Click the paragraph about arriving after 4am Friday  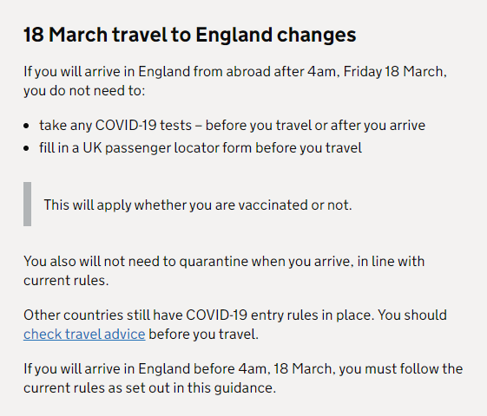[235, 81]
